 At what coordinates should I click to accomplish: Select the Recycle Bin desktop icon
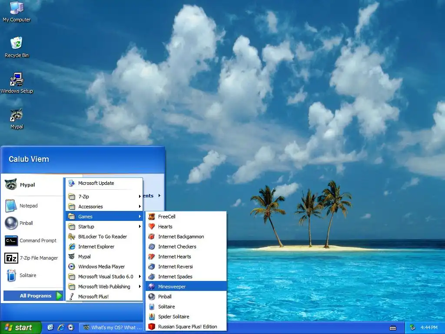pyautogui.click(x=17, y=47)
